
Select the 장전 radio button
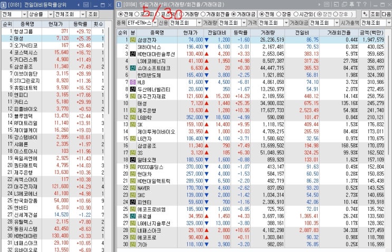[319, 14]
